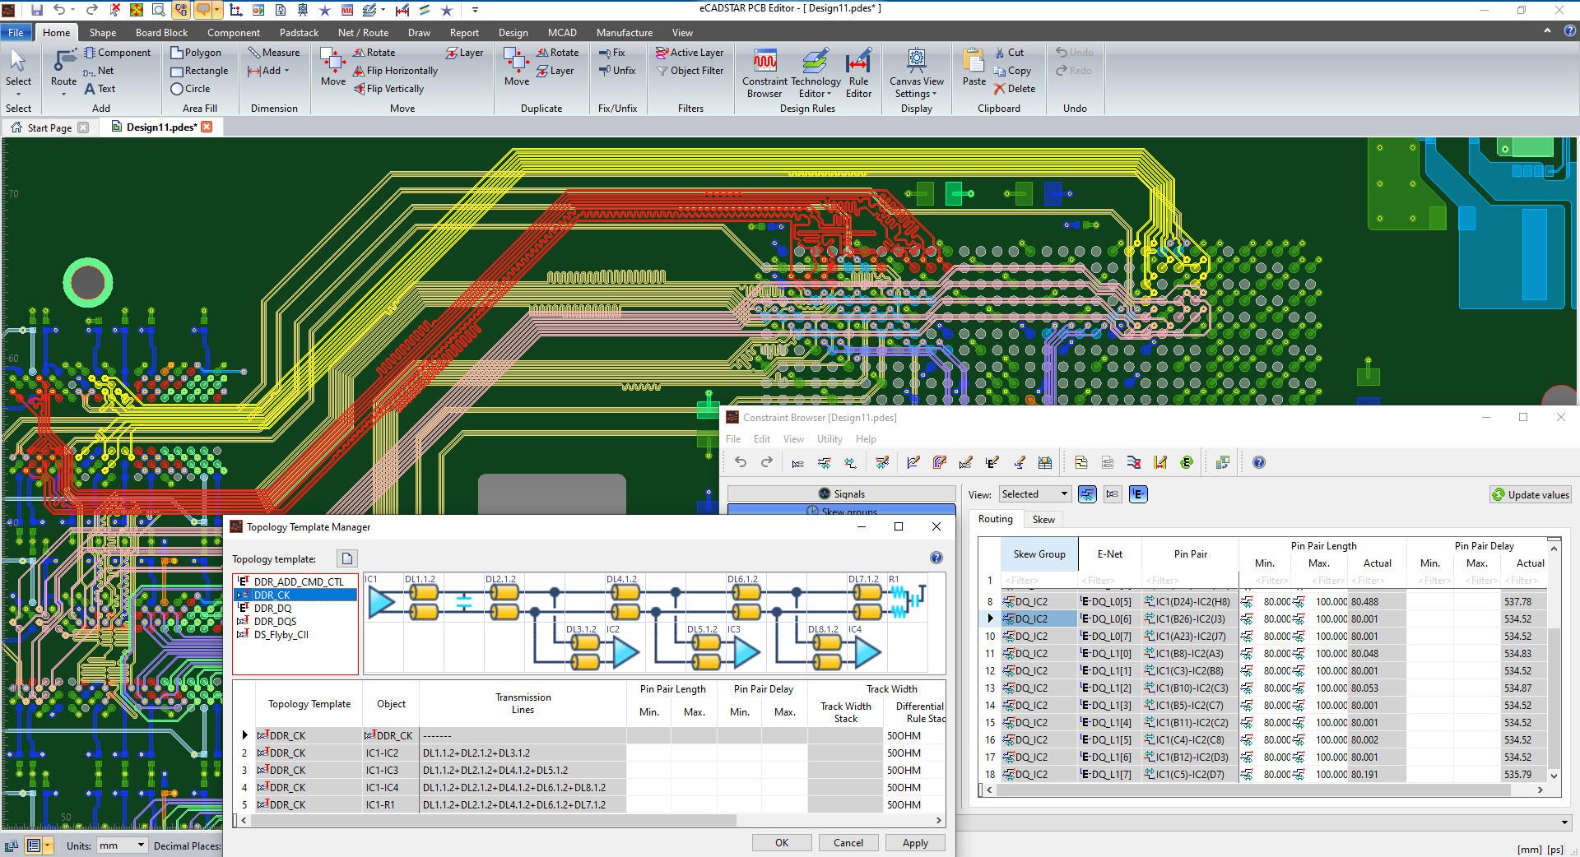
Task: Open the View dropdown set to Selected
Action: [x=1034, y=494]
